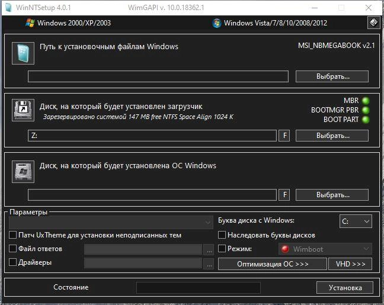Screen dimensions: 384x305
Task: Click the Windows installation drive icon
Action: coord(23,172)
